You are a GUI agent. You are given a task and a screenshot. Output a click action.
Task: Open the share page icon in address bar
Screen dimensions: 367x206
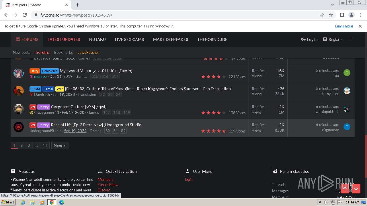[x=322, y=15]
